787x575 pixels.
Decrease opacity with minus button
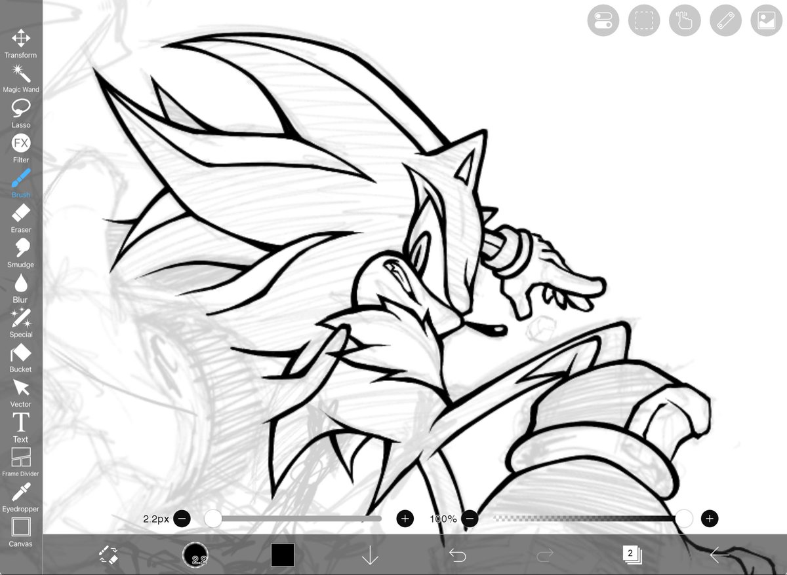469,519
